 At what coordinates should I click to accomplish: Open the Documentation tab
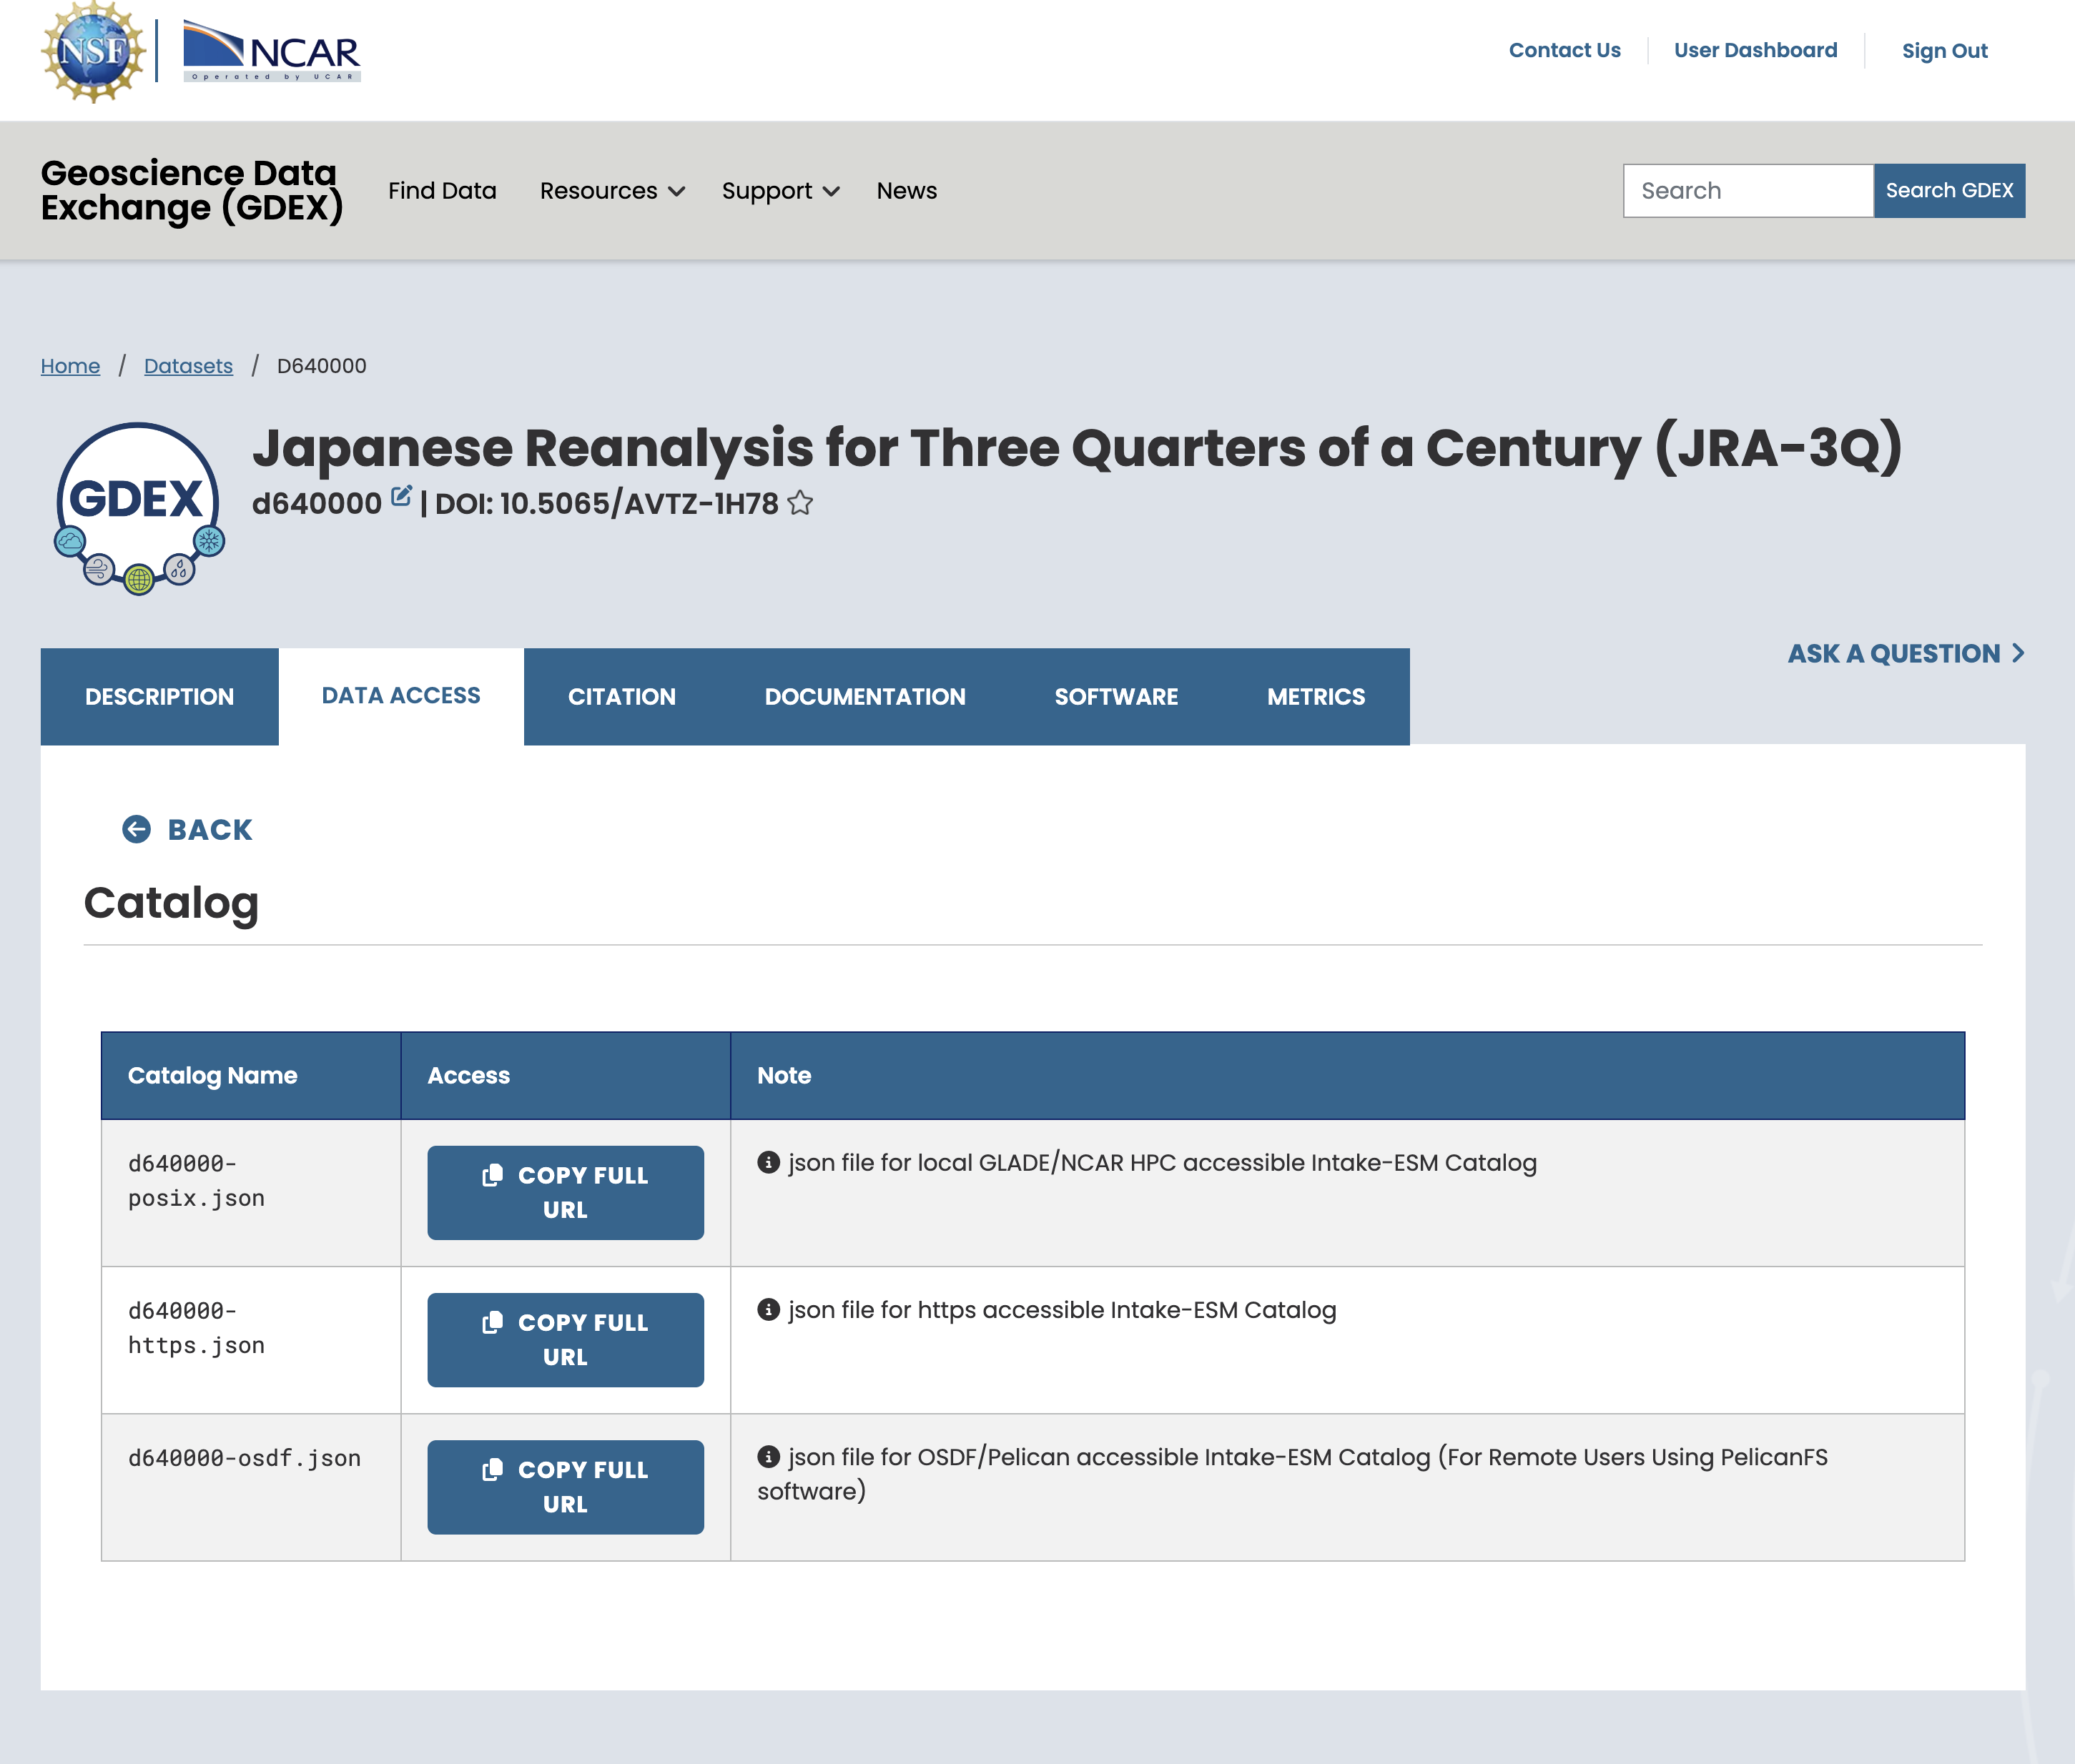point(864,696)
